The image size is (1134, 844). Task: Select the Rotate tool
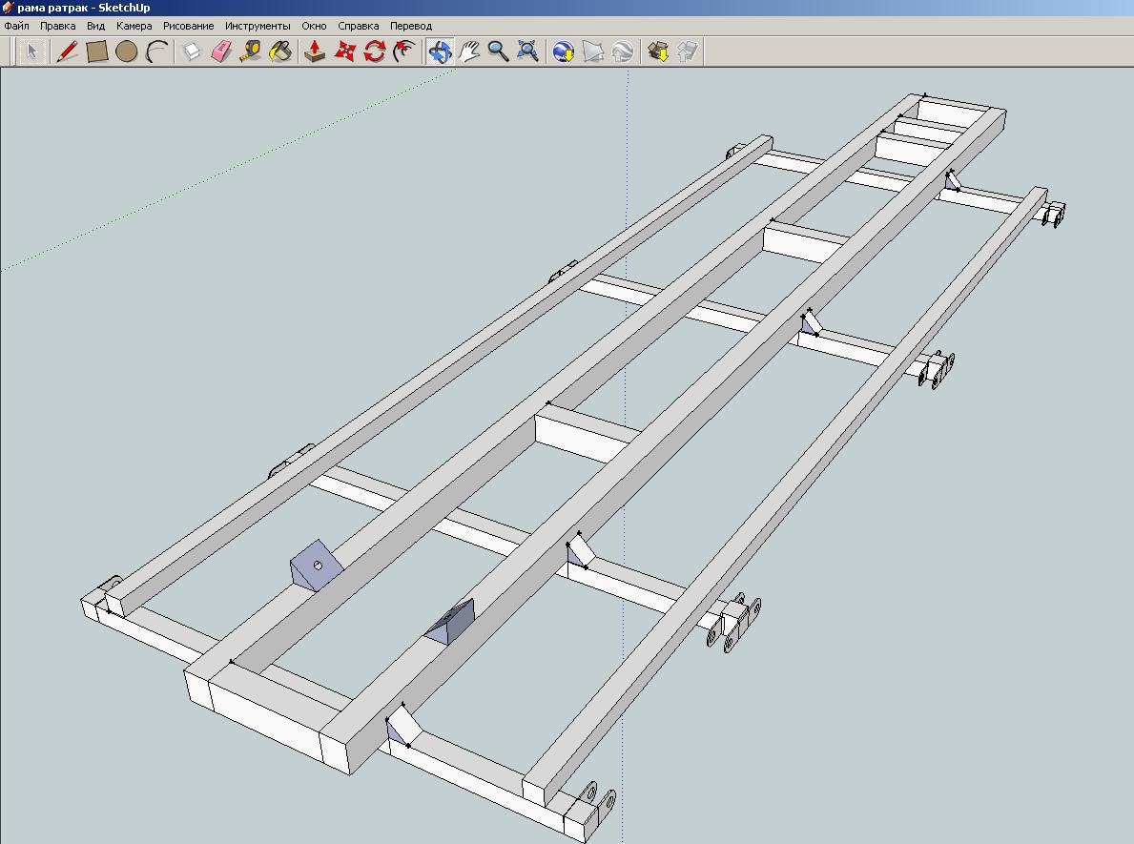click(375, 51)
